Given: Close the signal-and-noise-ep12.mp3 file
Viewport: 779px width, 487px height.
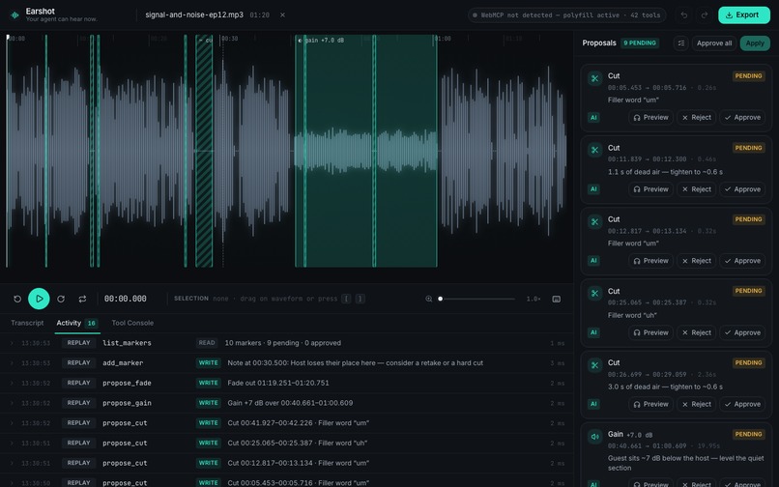Looking at the screenshot, I should [282, 14].
